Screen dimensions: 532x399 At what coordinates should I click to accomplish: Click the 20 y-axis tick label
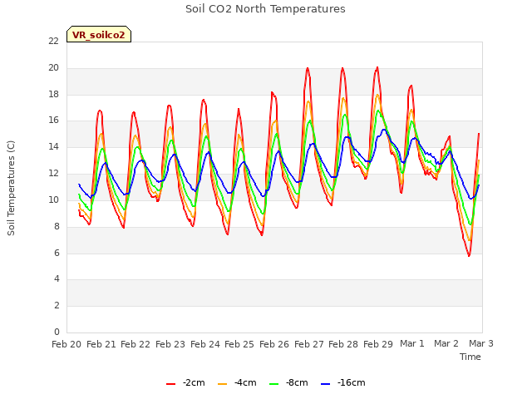53,68
